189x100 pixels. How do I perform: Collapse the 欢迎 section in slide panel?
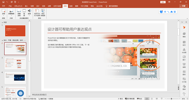pos(2,22)
